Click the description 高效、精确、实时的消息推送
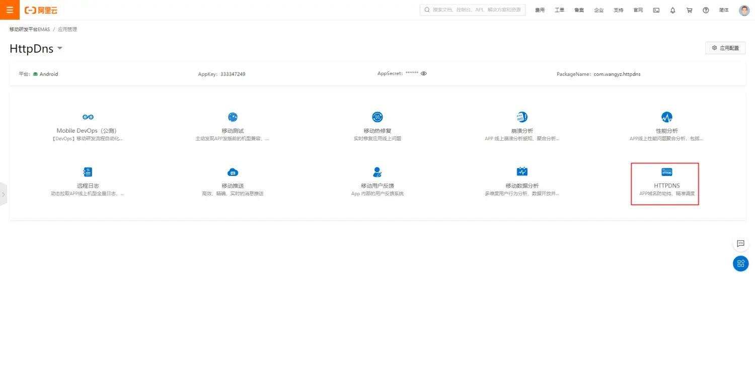The image size is (755, 368). pyautogui.click(x=233, y=194)
